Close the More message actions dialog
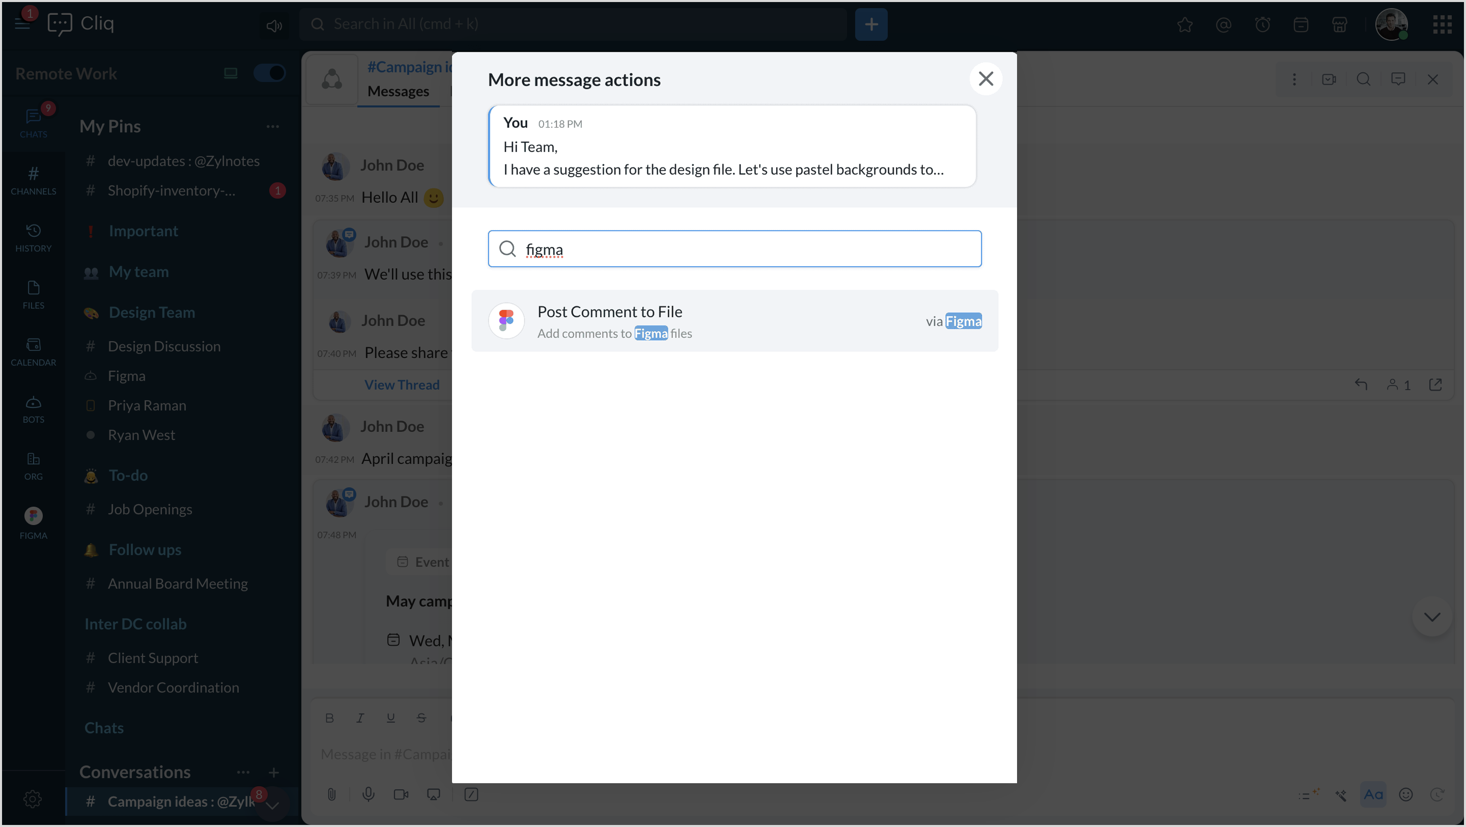The image size is (1466, 827). tap(985, 78)
